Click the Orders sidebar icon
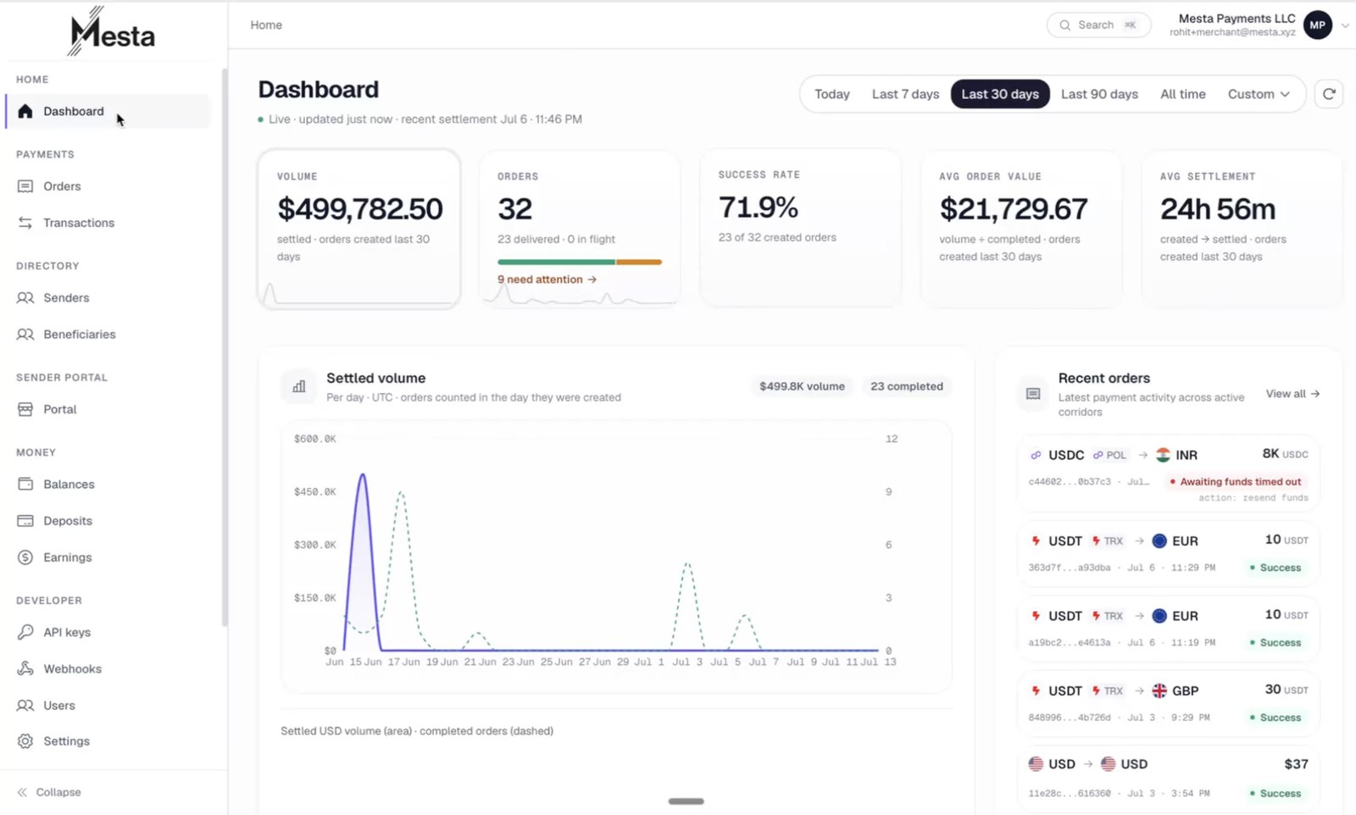1356x815 pixels. 25,186
